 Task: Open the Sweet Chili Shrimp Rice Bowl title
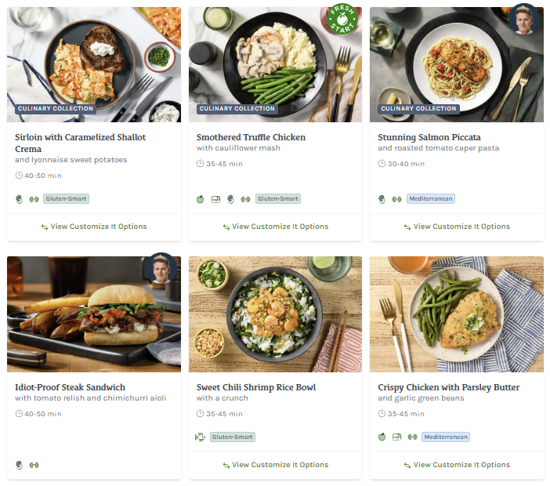coord(256,387)
